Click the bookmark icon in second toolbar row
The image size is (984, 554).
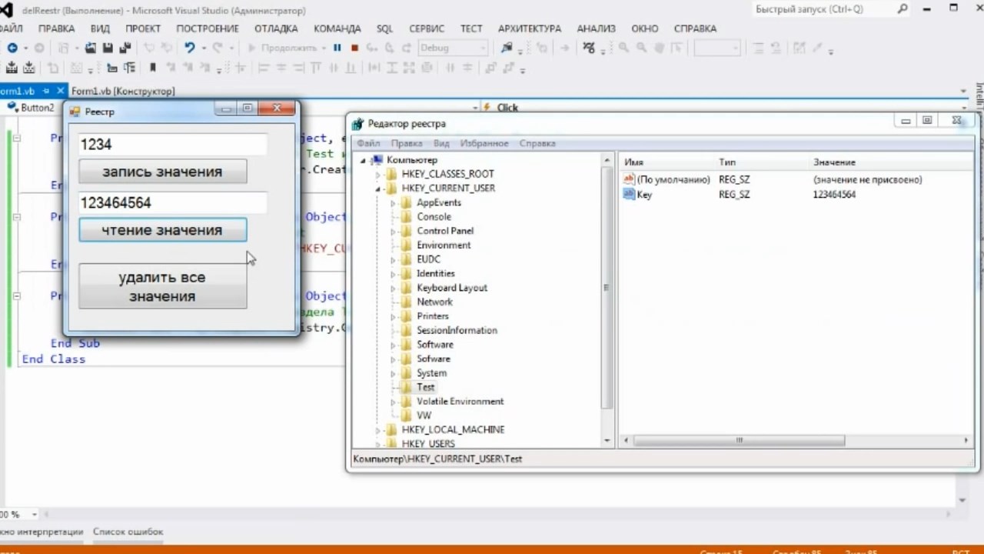(x=153, y=68)
